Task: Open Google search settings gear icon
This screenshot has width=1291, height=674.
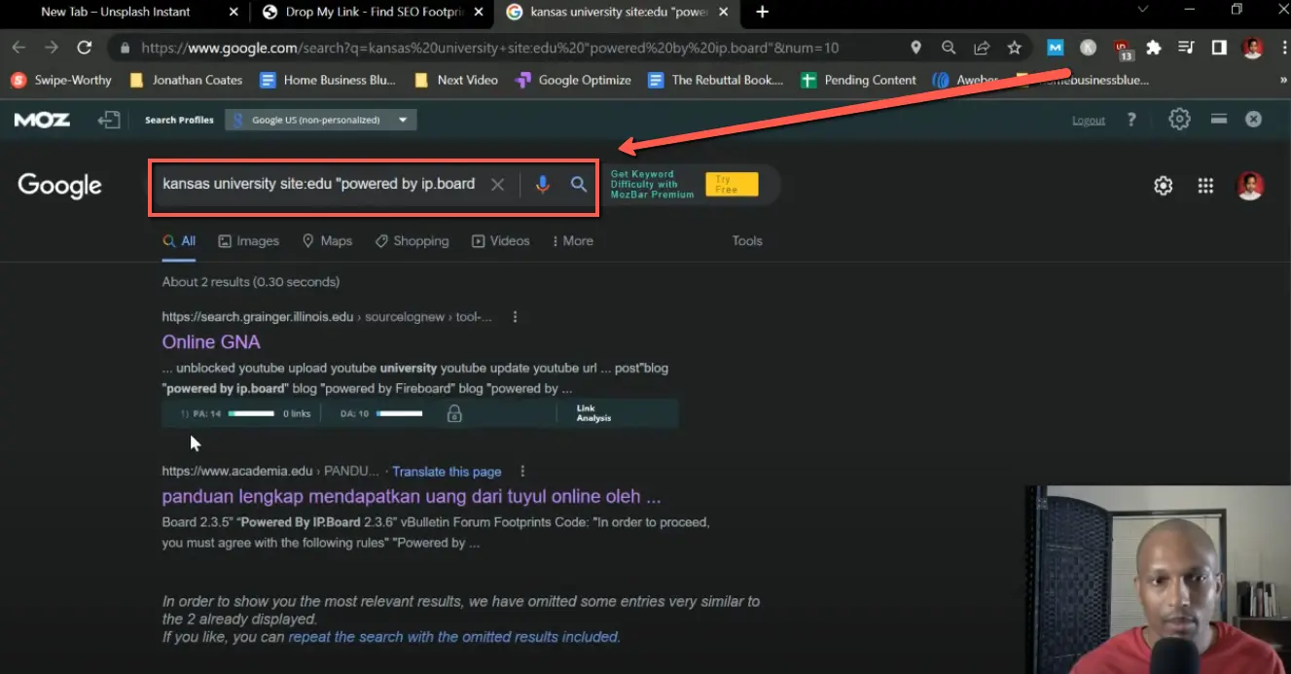Action: [1163, 185]
